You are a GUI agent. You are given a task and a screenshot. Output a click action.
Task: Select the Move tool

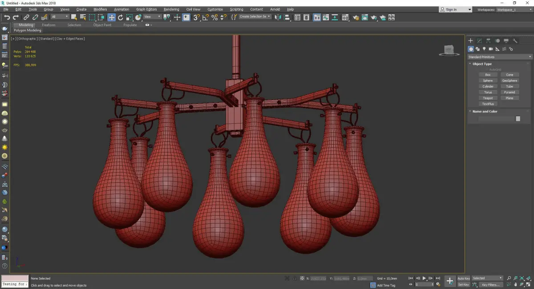tap(111, 17)
